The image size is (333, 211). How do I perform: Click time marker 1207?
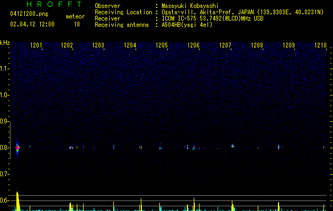225,45
